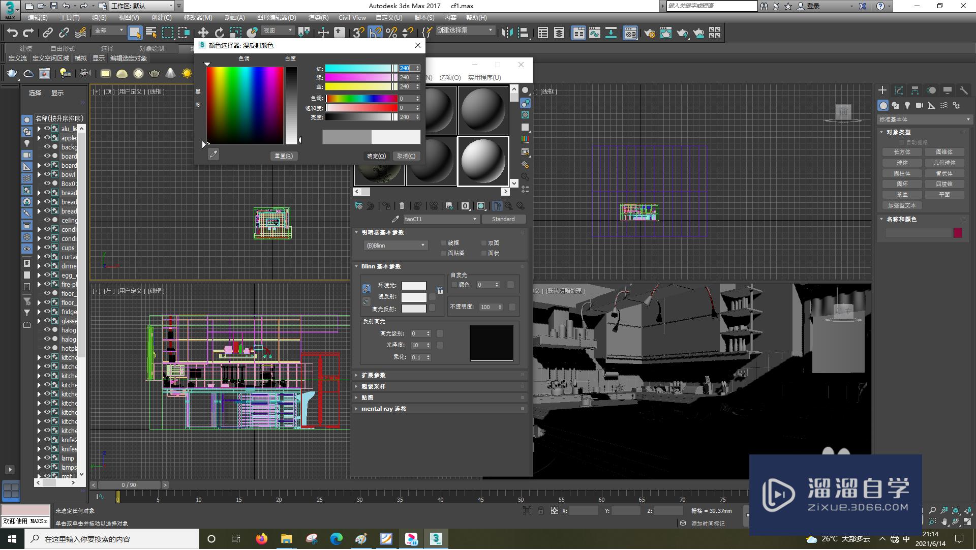Expand the fridge tree item arrow
Screen dimensions: 976x550
pyautogui.click(x=39, y=312)
